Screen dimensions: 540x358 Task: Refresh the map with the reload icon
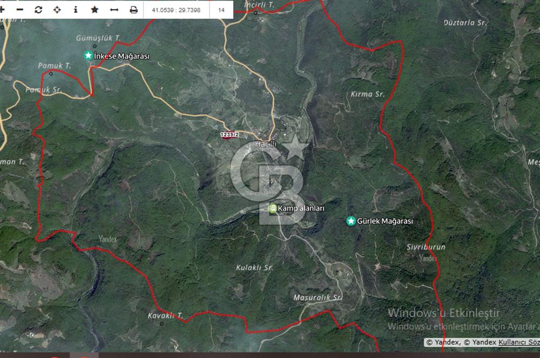(38, 10)
